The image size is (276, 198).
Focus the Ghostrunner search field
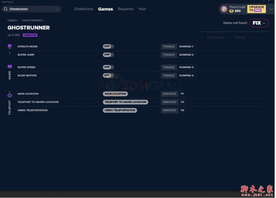point(32,9)
